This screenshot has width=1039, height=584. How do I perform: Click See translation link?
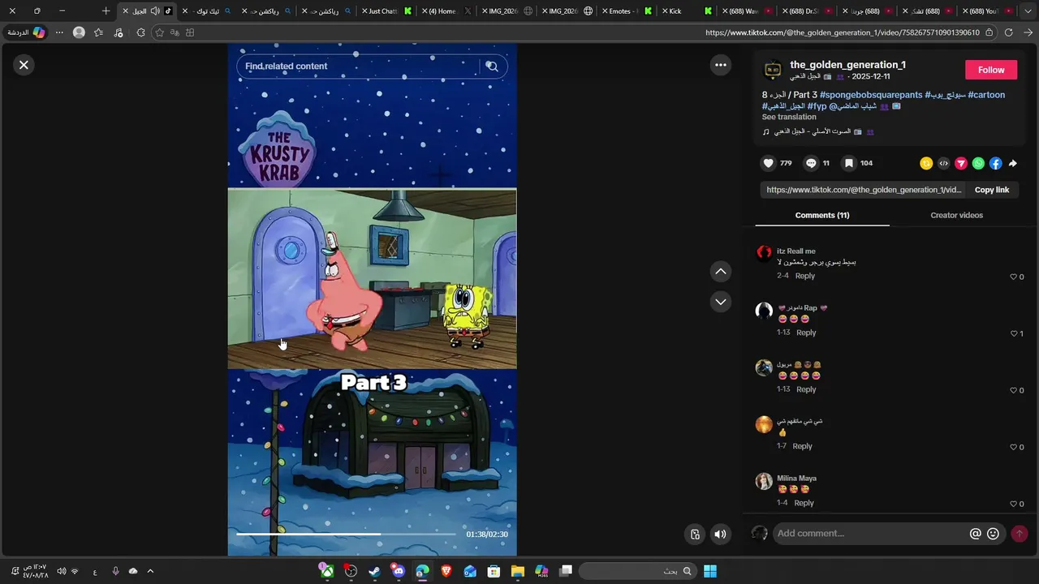coord(789,117)
